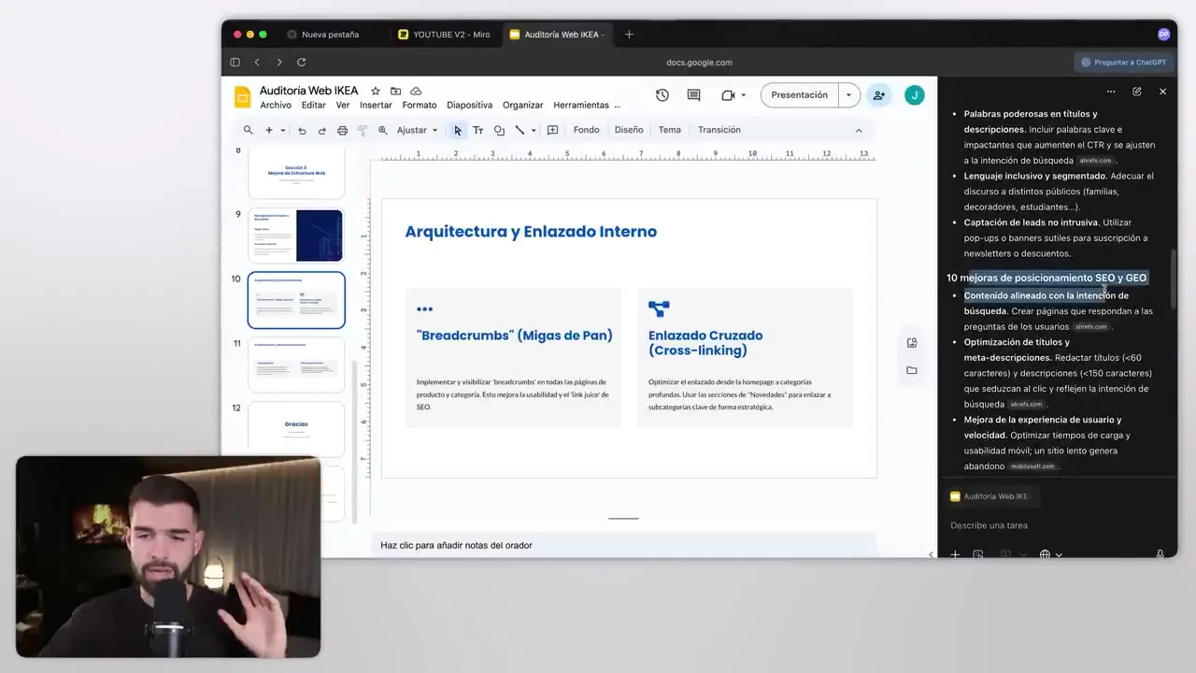1196x673 pixels.
Task: Switch to the YOUTUBE V2 - Miro tab
Action: click(x=446, y=35)
